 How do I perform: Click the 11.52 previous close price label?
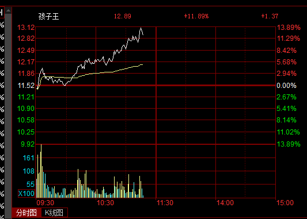(26, 86)
